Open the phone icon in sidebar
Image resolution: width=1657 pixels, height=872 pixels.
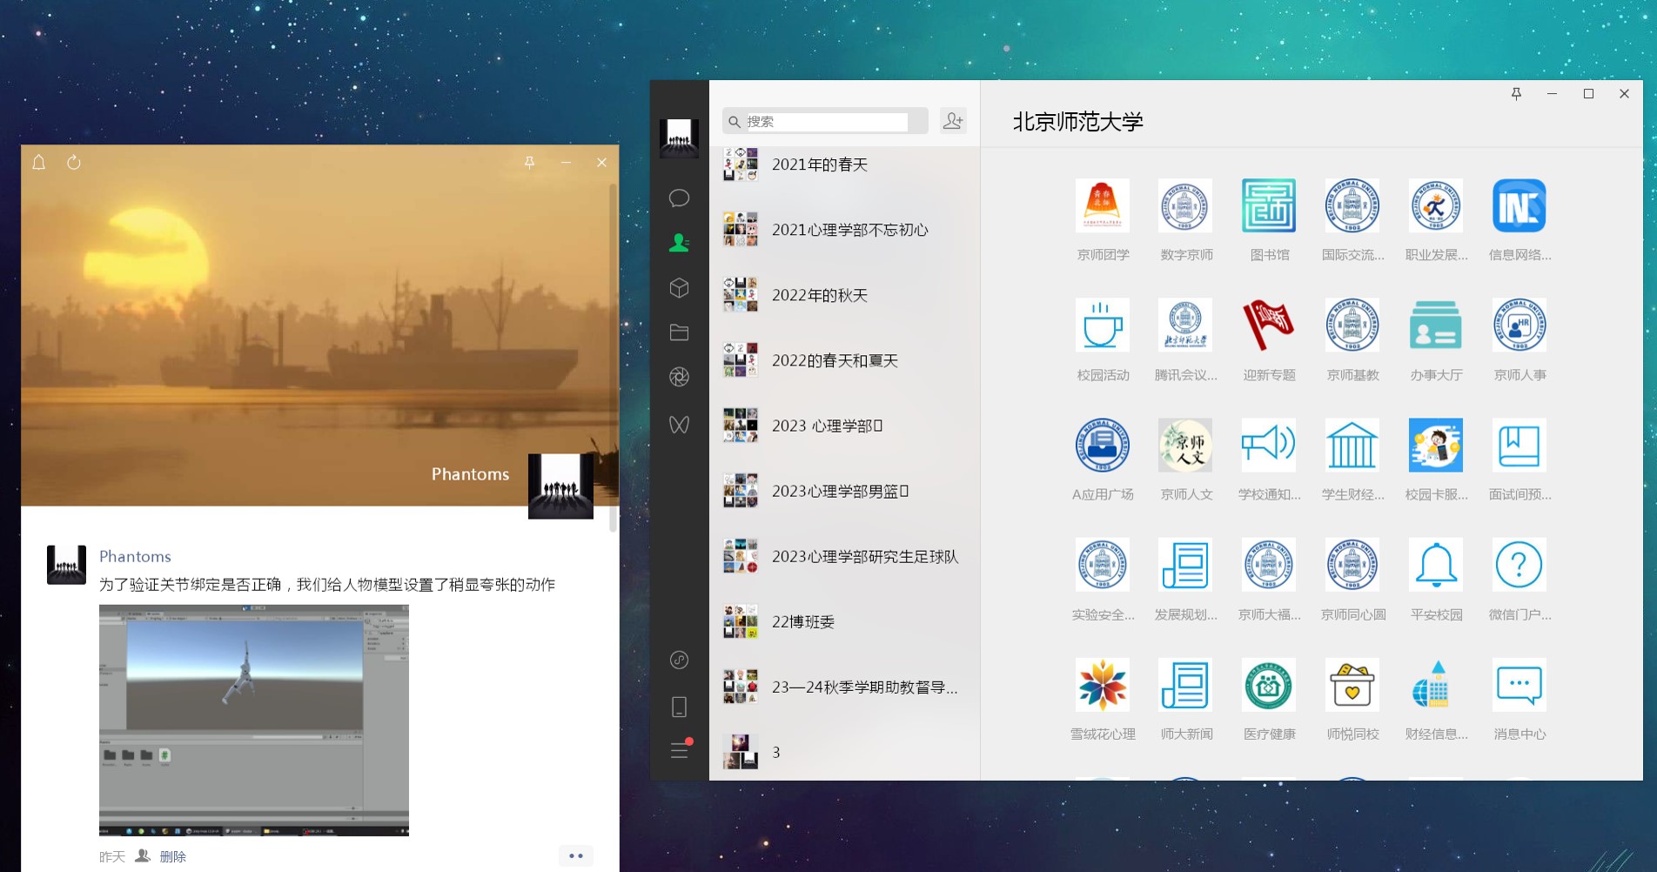(x=679, y=707)
